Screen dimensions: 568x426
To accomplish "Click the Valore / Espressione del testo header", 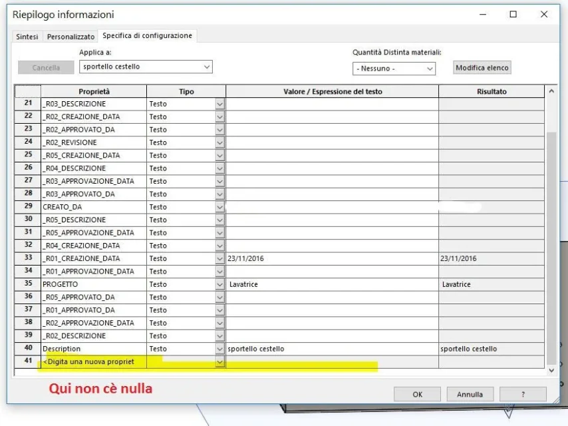I will coord(332,91).
